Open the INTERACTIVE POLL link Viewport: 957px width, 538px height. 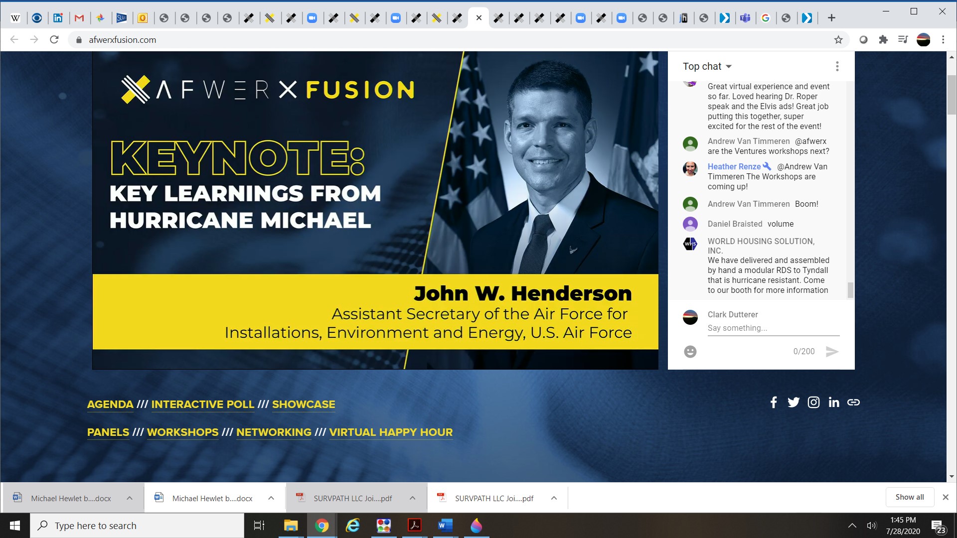tap(203, 404)
